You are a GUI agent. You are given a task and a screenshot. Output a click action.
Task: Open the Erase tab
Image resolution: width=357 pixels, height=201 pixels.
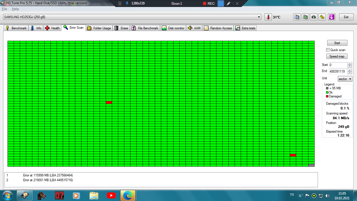pos(121,28)
